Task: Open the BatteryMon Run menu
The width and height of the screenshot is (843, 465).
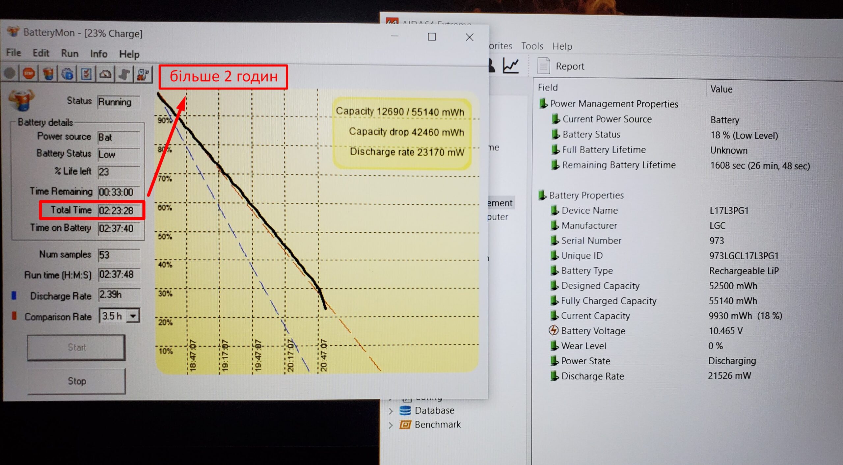Action: 69,53
